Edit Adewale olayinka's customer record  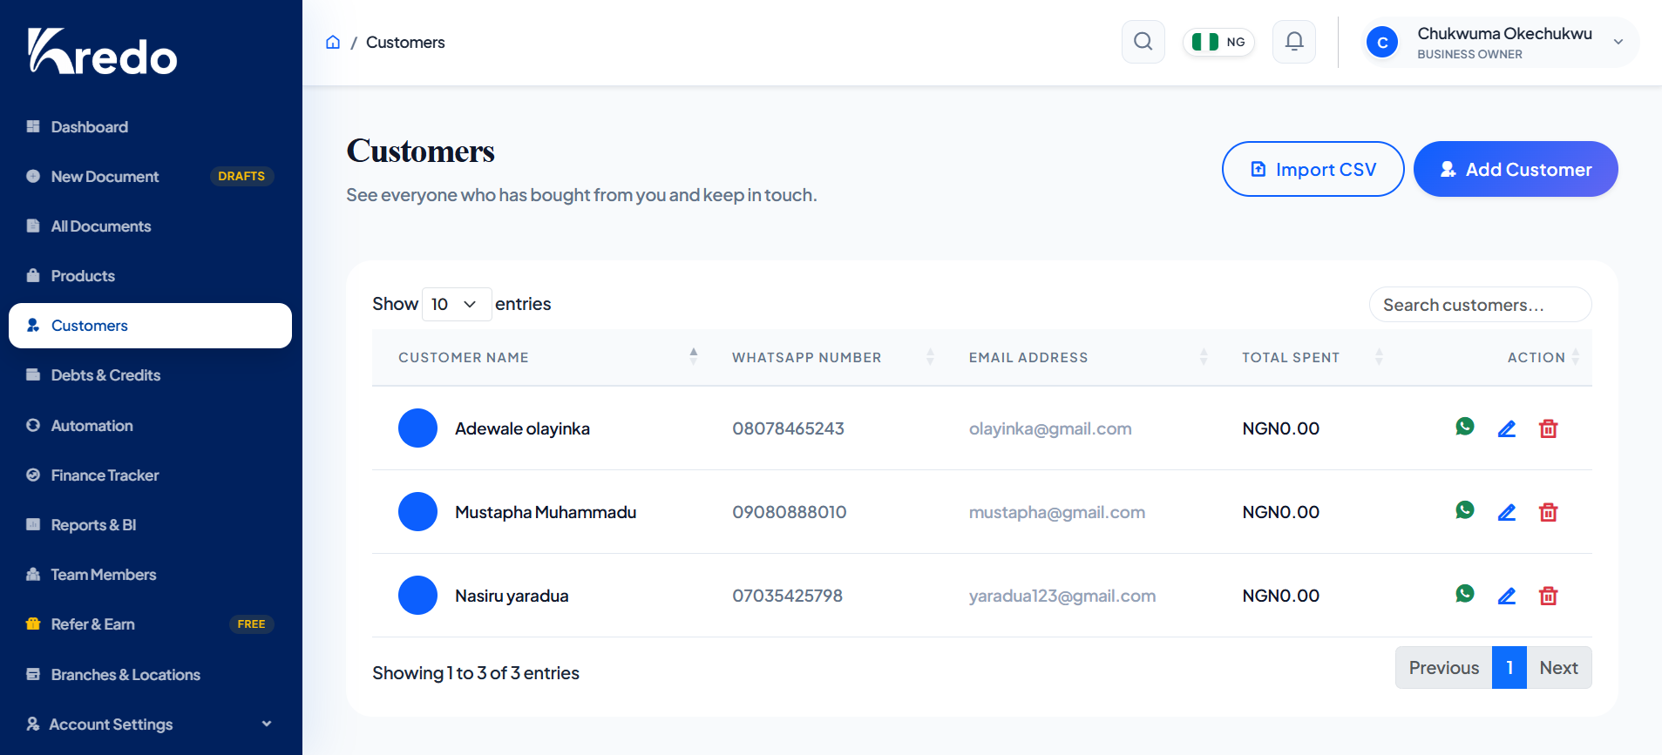1507,428
